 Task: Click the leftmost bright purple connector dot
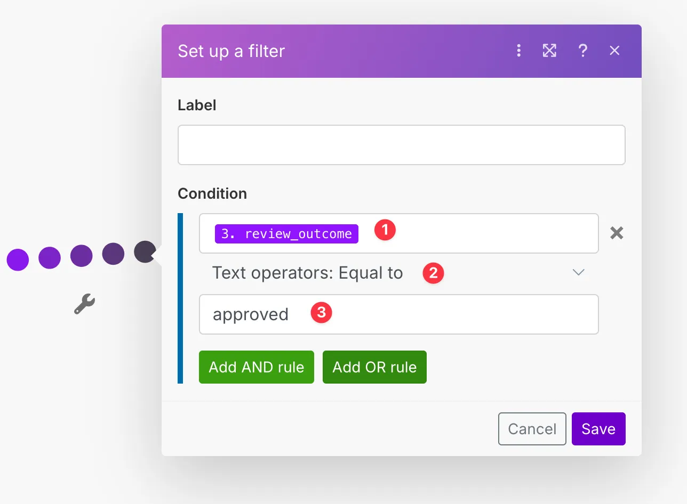(18, 259)
